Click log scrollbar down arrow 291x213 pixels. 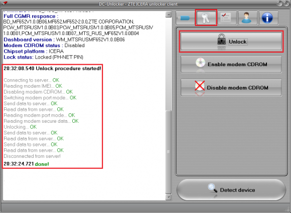click(169, 197)
